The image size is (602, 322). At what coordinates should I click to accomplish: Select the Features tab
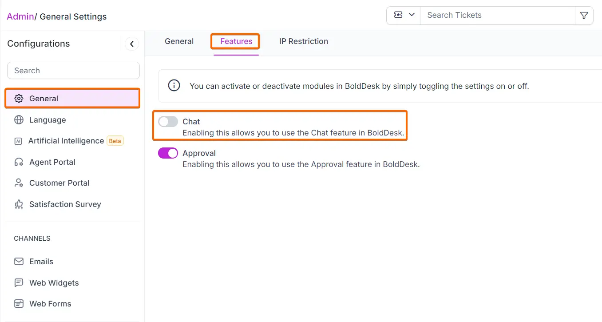236,41
